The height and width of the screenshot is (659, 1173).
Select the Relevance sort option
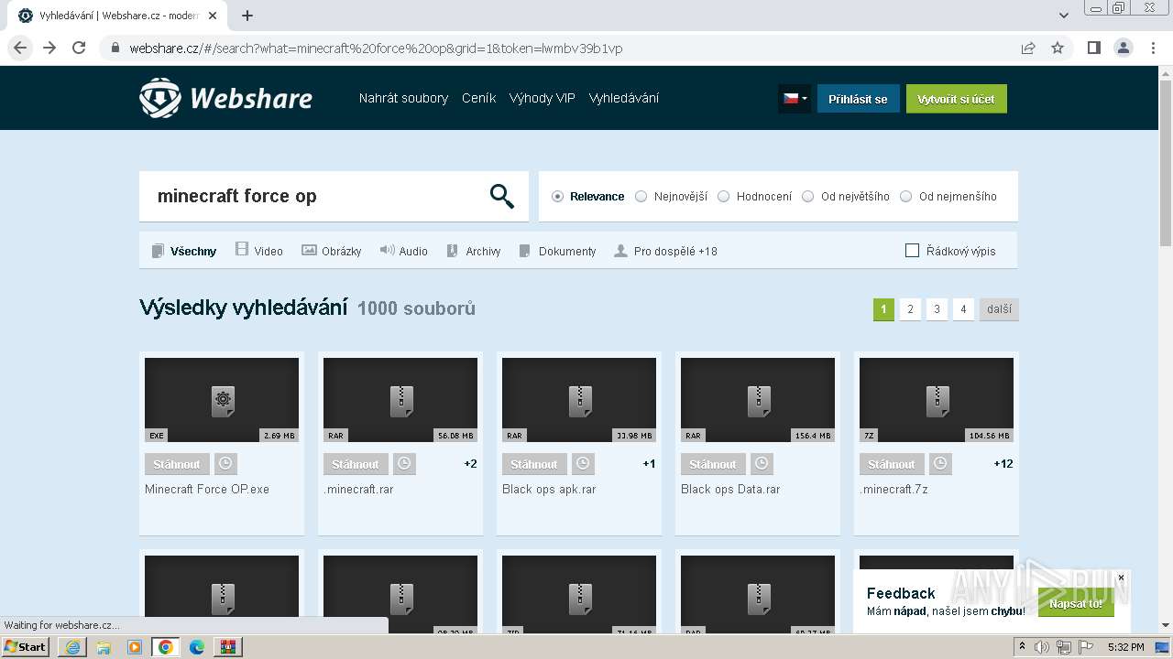587,197
